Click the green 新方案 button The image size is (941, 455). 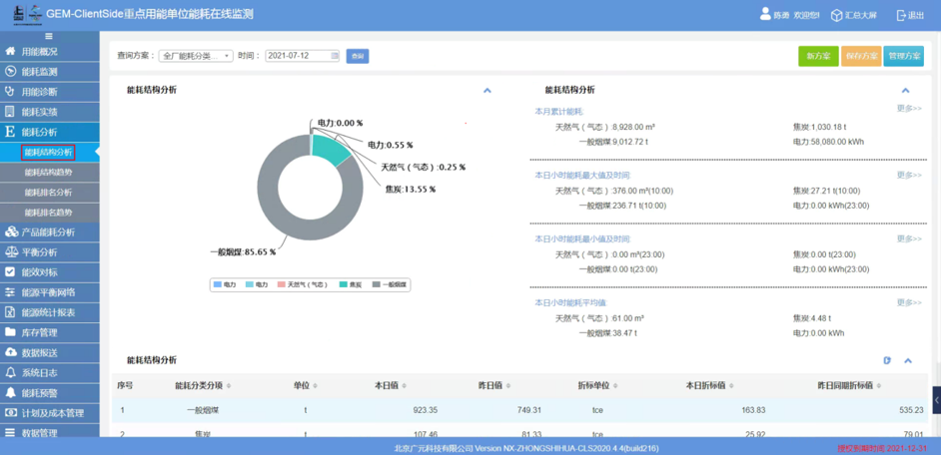(818, 56)
